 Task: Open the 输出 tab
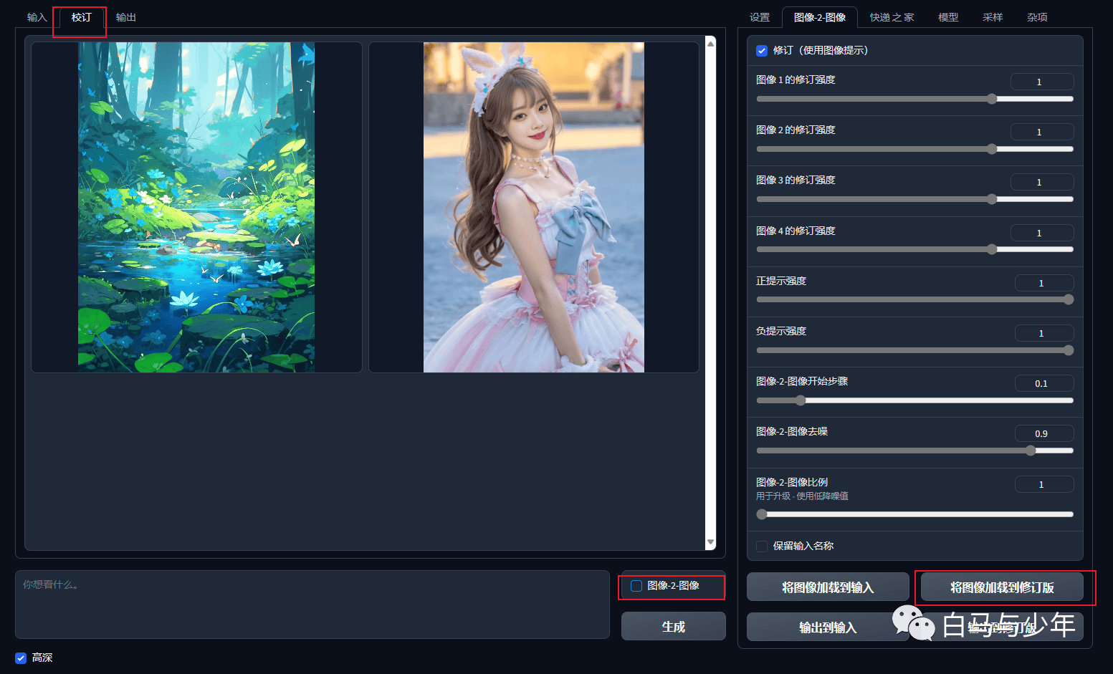click(126, 17)
